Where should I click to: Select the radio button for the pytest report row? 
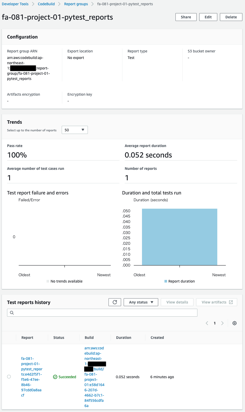[9, 377]
